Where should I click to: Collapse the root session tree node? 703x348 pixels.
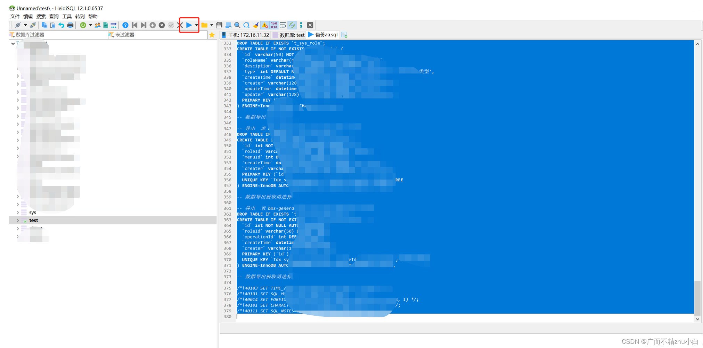point(13,44)
